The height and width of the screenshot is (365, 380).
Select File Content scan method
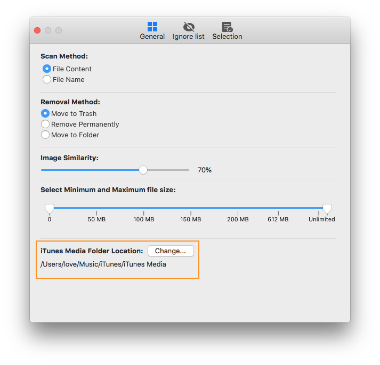point(47,69)
